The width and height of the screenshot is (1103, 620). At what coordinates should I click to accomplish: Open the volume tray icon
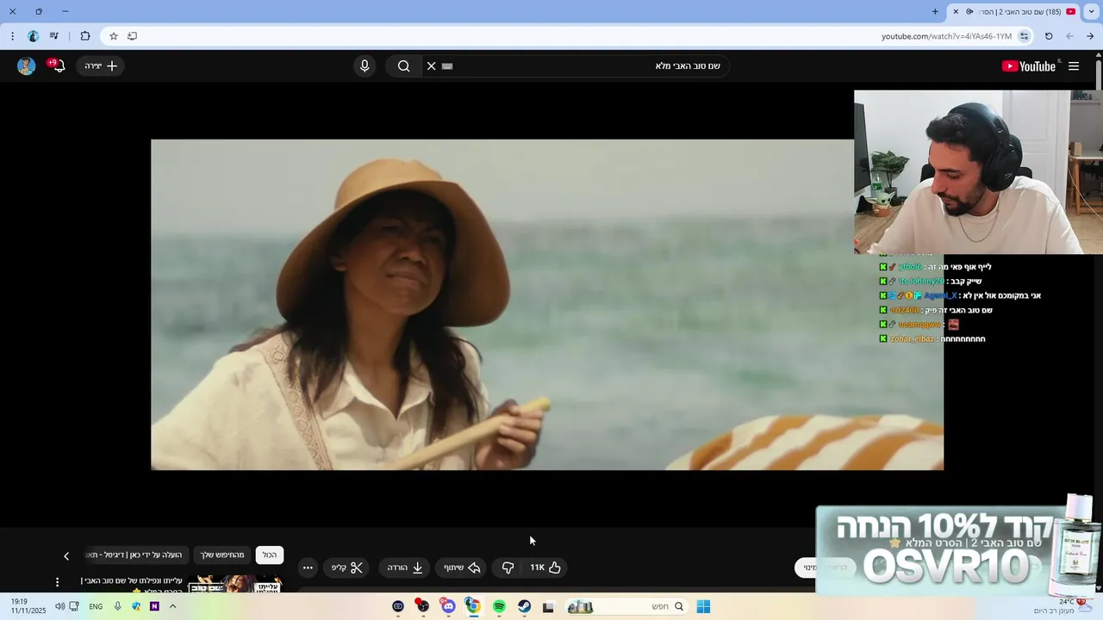pos(59,606)
